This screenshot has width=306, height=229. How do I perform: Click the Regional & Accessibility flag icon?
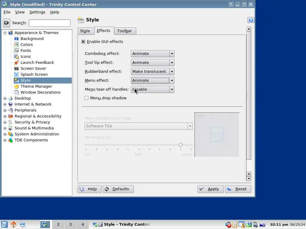tap(10, 116)
